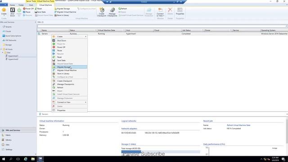This screenshot has width=288, height=162.
Task: Open the Refresh Virtual Machine State job link
Action: point(238,125)
